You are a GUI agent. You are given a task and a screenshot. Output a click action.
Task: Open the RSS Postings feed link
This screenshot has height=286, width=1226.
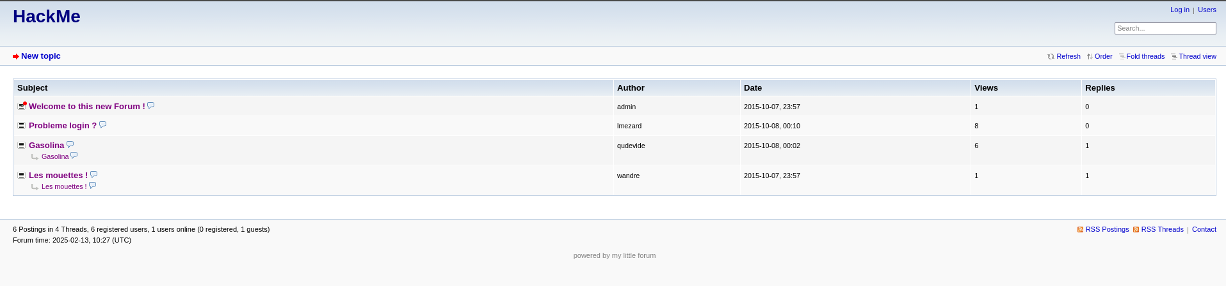[x=1108, y=229]
